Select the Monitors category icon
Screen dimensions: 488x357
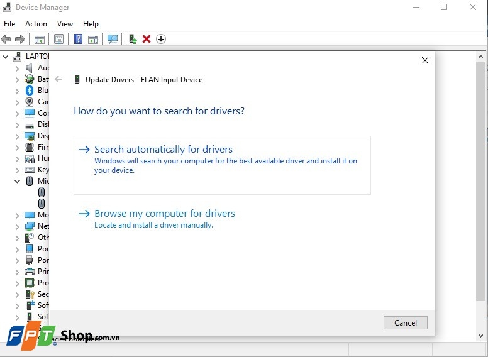[30, 215]
